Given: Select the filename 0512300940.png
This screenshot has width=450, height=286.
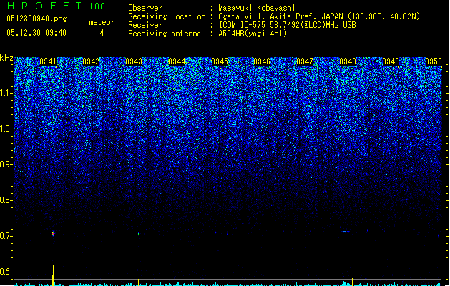Looking at the screenshot, I should [36, 19].
